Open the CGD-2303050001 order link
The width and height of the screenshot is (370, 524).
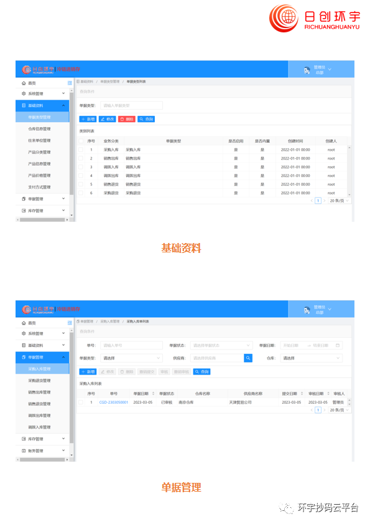[x=113, y=402]
